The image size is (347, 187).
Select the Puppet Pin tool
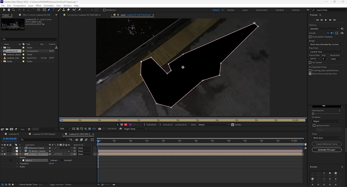coord(79,10)
